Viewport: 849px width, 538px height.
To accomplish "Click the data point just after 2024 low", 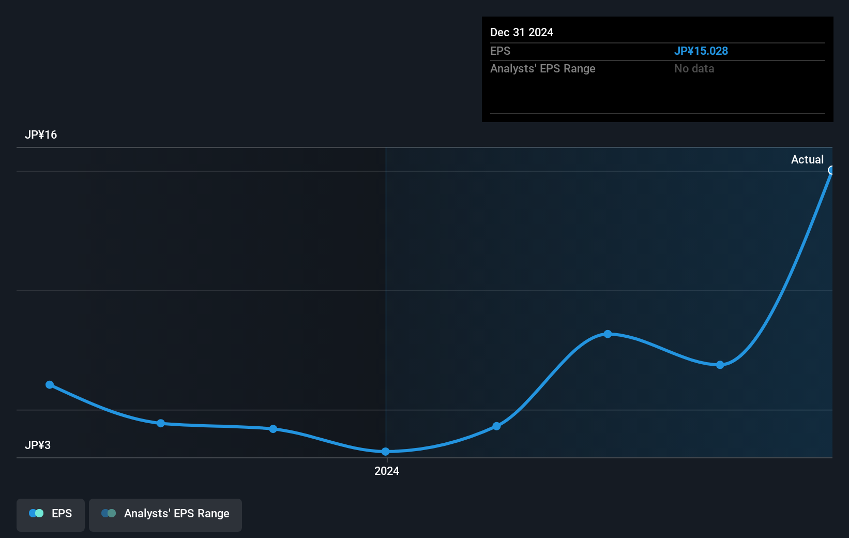I will [x=496, y=426].
